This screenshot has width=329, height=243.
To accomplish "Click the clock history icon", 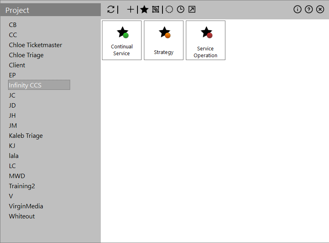I will 181,9.
